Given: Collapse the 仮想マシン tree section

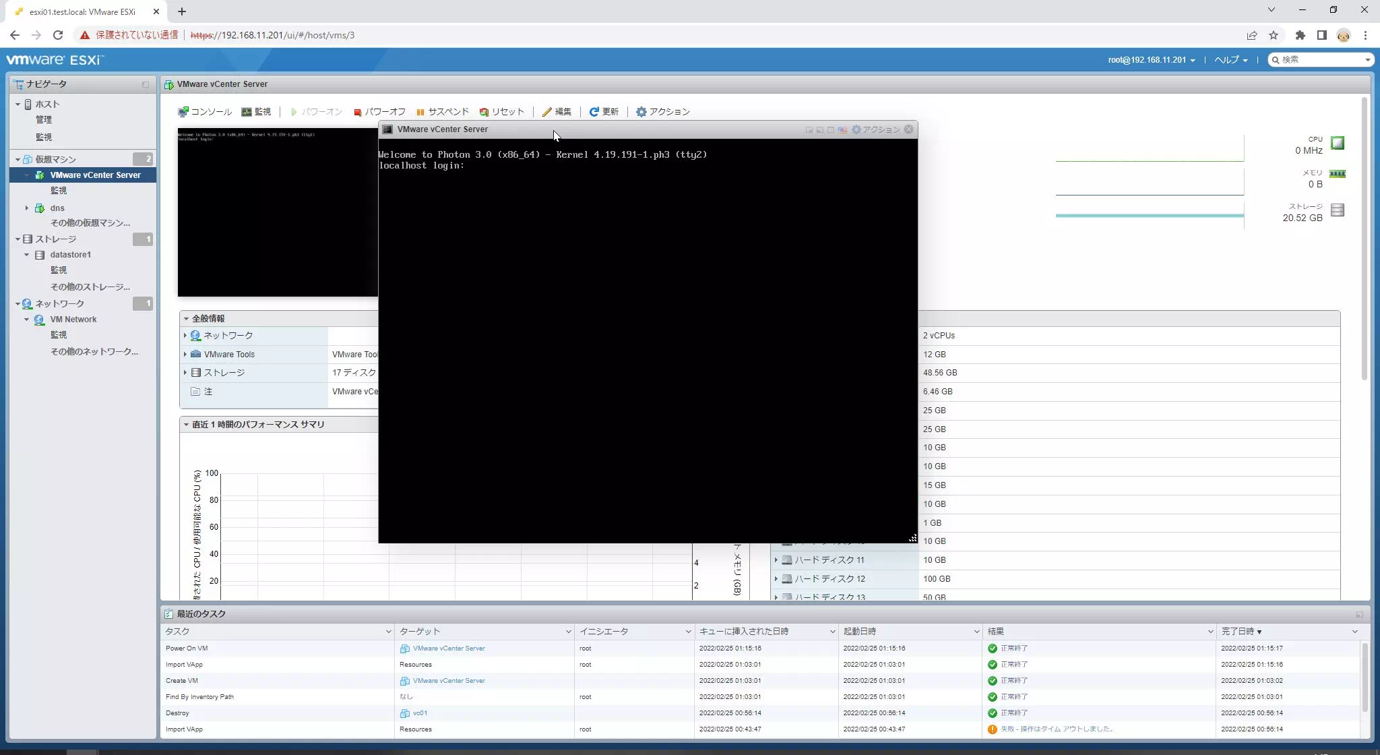Looking at the screenshot, I should pos(18,160).
